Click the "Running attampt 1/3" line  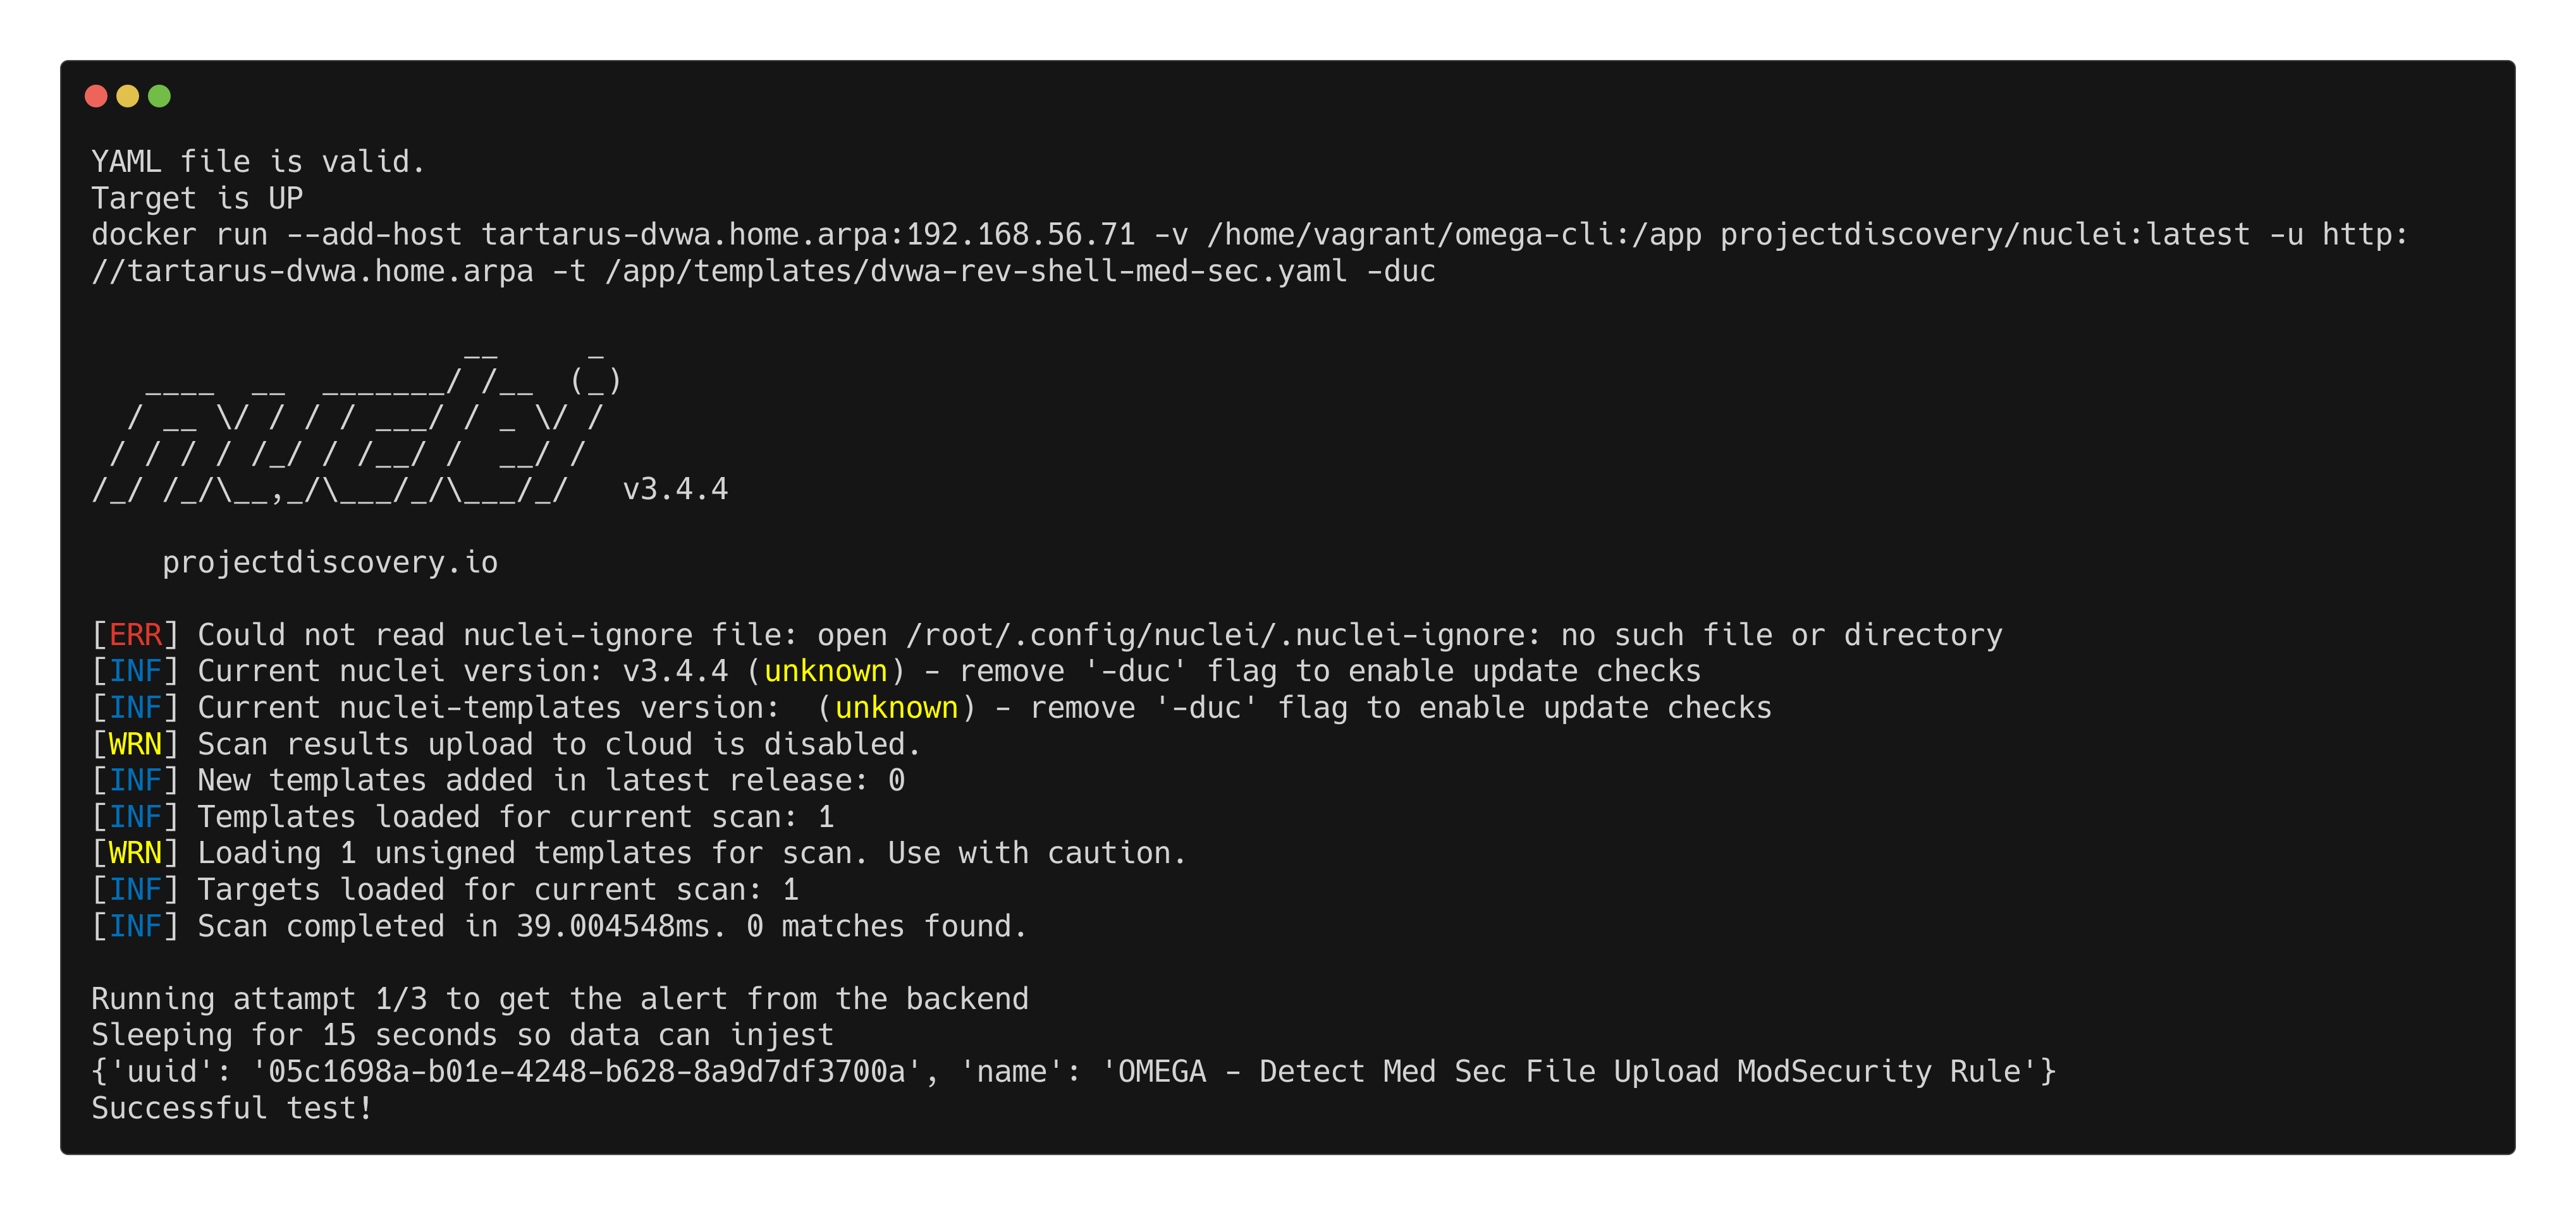560,999
